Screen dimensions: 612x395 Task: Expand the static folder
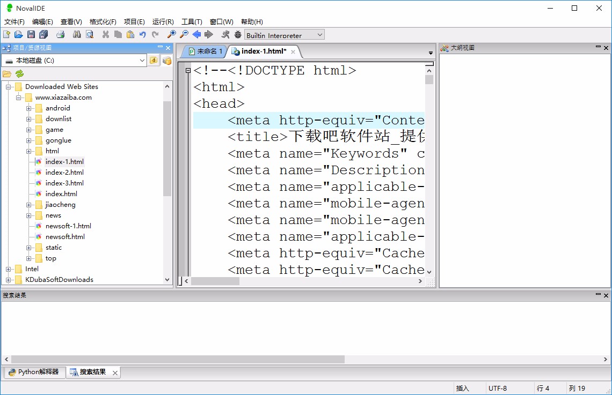tap(28, 248)
